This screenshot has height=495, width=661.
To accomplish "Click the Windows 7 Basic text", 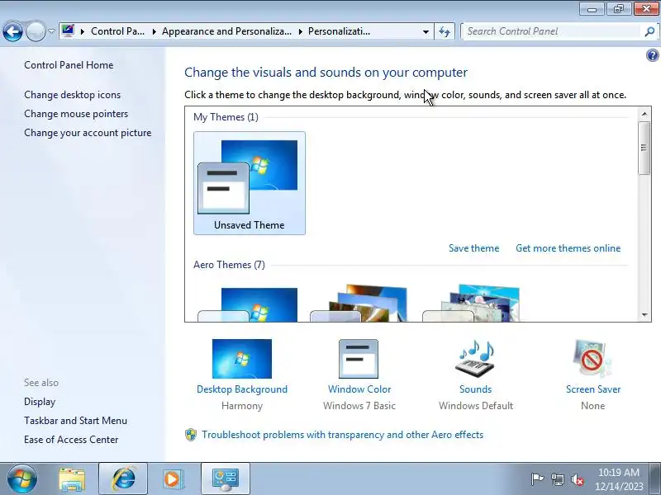I will (359, 406).
